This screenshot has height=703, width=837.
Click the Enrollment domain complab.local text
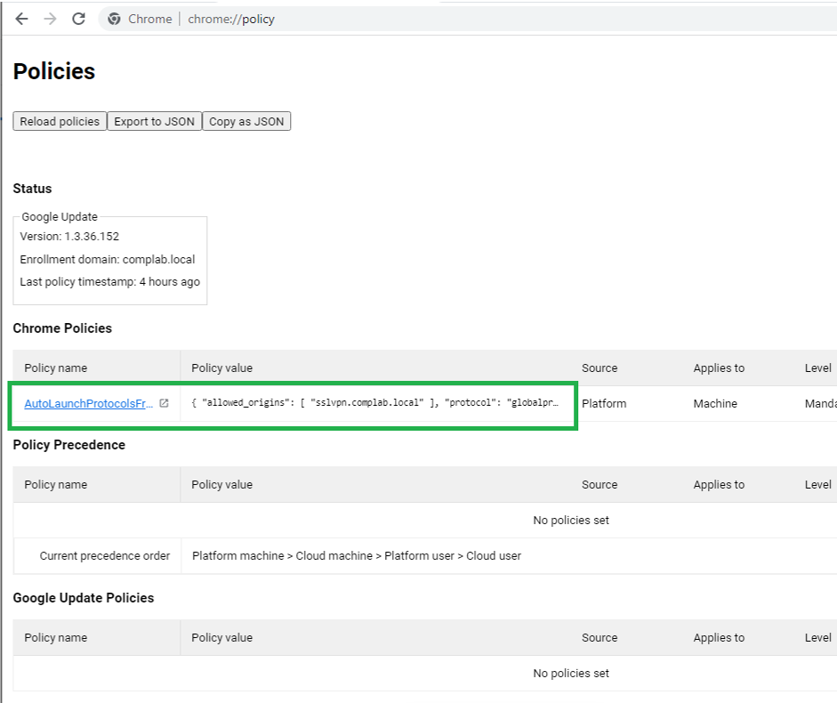[x=108, y=260]
